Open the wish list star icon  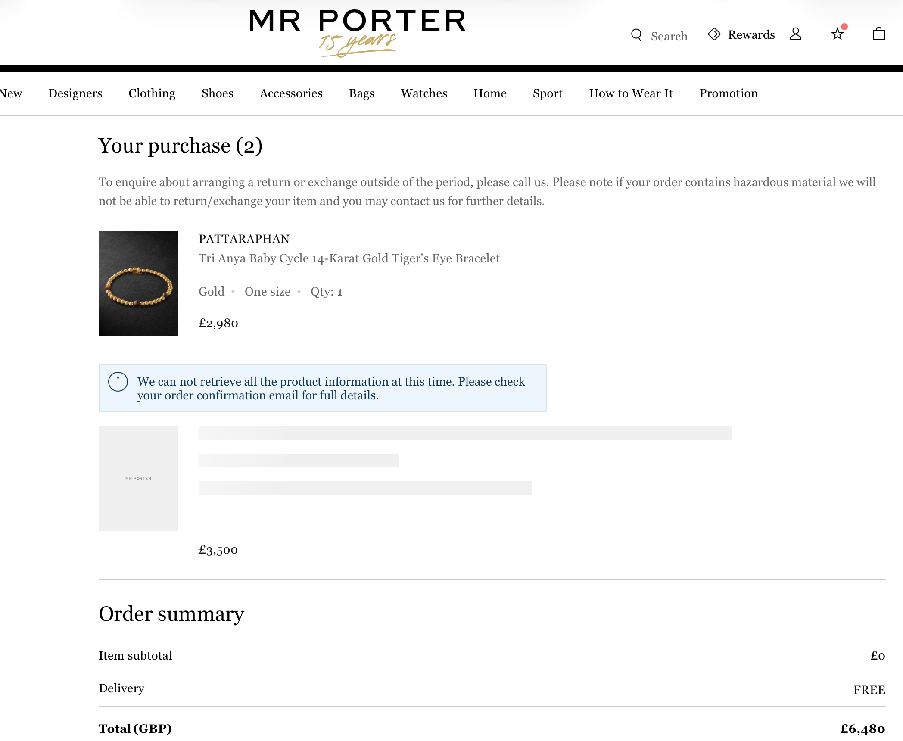pyautogui.click(x=838, y=34)
